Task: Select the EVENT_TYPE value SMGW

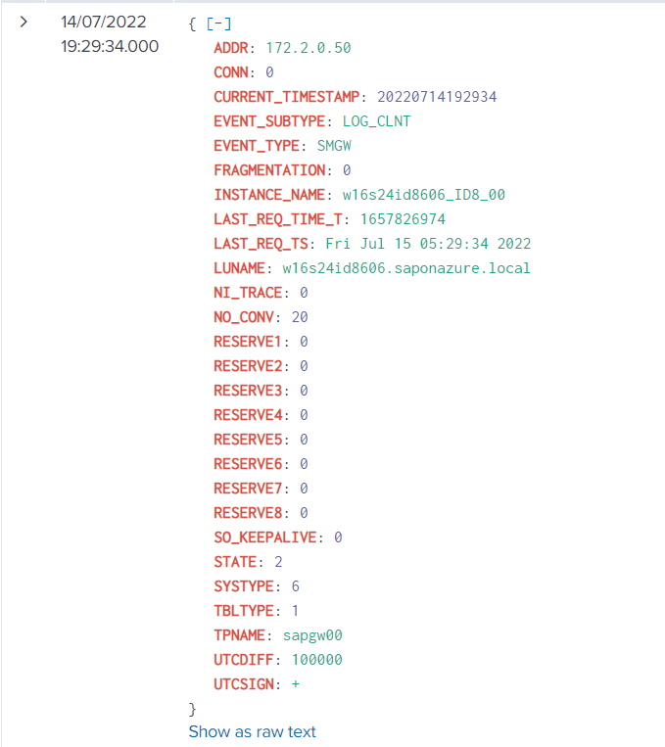Action: pos(333,145)
